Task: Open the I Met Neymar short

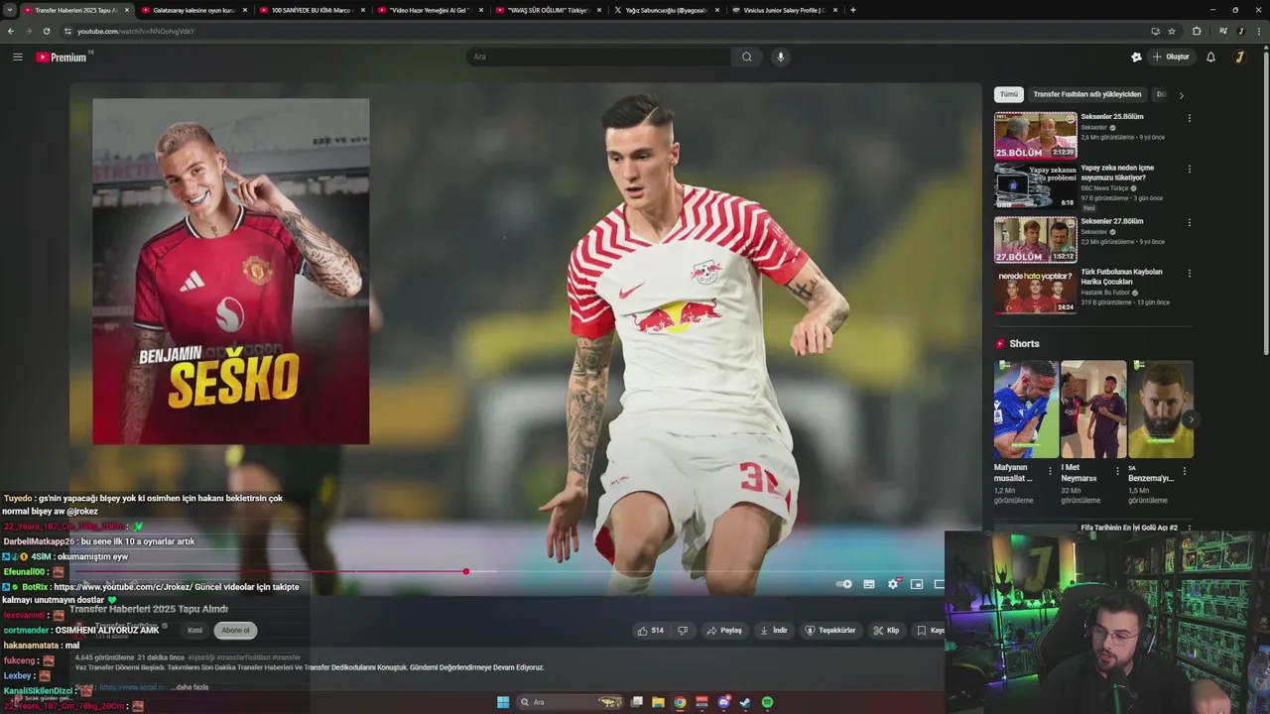Action: 1092,409
